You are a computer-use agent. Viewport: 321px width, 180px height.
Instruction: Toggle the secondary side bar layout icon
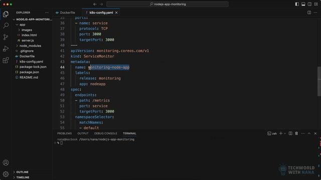309,4
